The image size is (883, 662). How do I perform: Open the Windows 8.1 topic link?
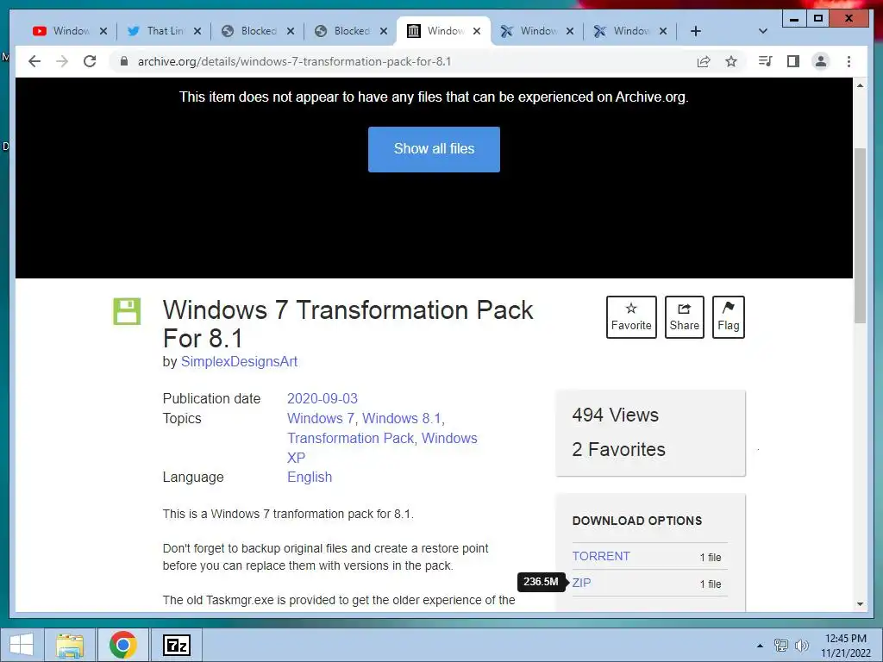(402, 418)
